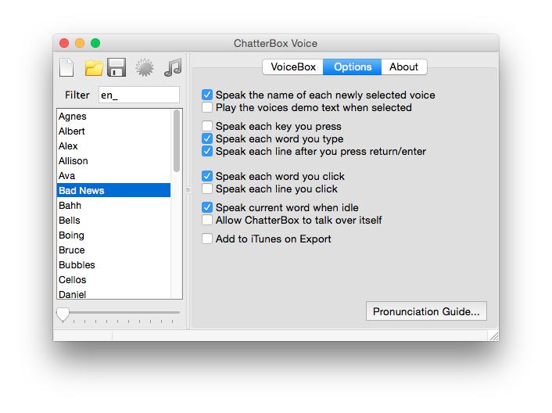Click the floppy disk save icon

pos(116,68)
